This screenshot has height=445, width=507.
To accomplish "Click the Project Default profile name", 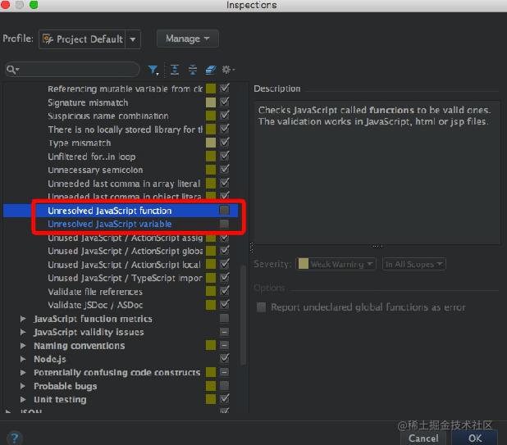I will coord(90,39).
